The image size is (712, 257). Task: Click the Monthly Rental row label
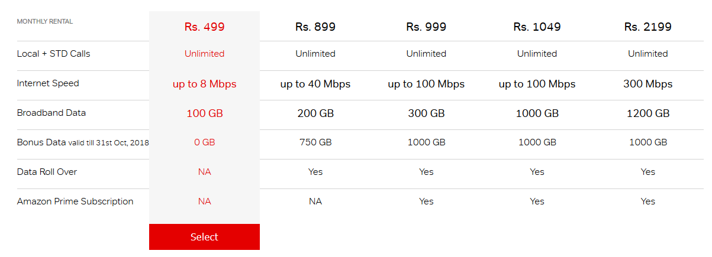pos(45,21)
